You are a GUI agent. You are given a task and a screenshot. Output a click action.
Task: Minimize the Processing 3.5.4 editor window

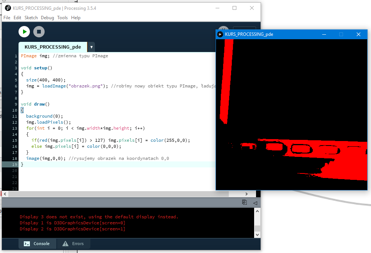click(217, 8)
